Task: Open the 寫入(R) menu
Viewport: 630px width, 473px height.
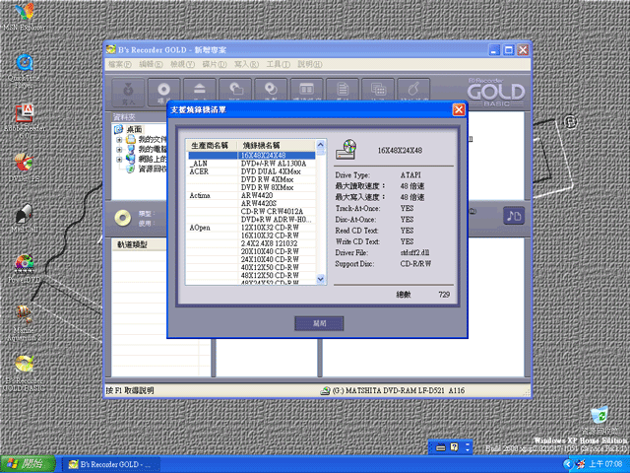Action: pos(246,64)
